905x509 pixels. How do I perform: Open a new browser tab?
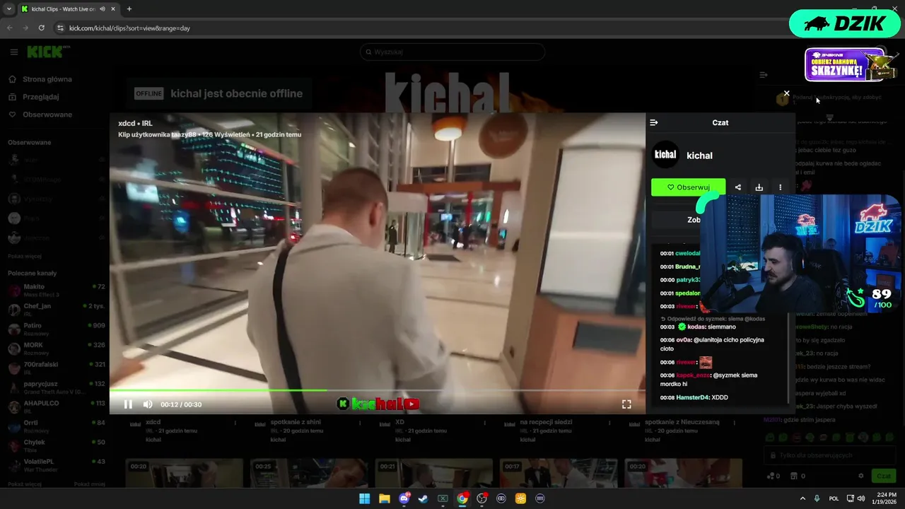click(x=129, y=9)
